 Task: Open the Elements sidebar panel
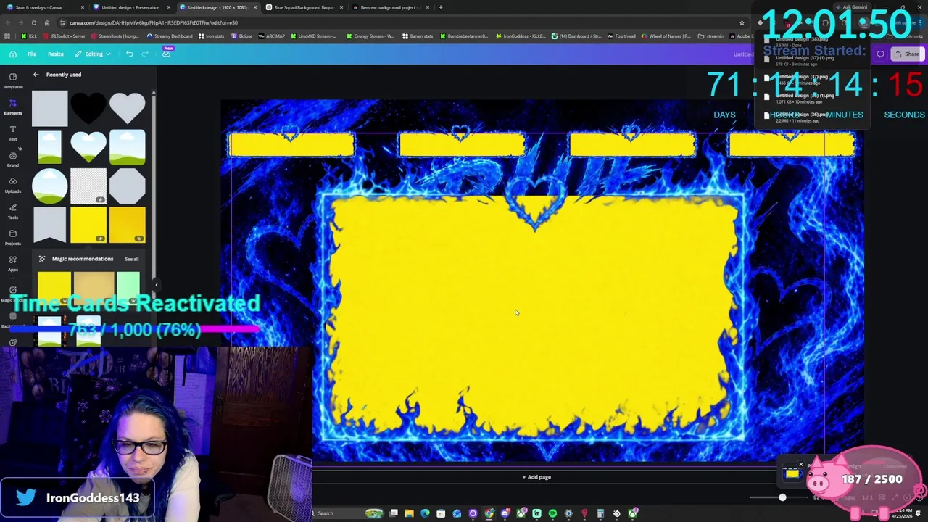pyautogui.click(x=13, y=107)
